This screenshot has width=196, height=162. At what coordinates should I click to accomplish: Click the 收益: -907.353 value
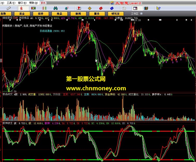pos(104,18)
